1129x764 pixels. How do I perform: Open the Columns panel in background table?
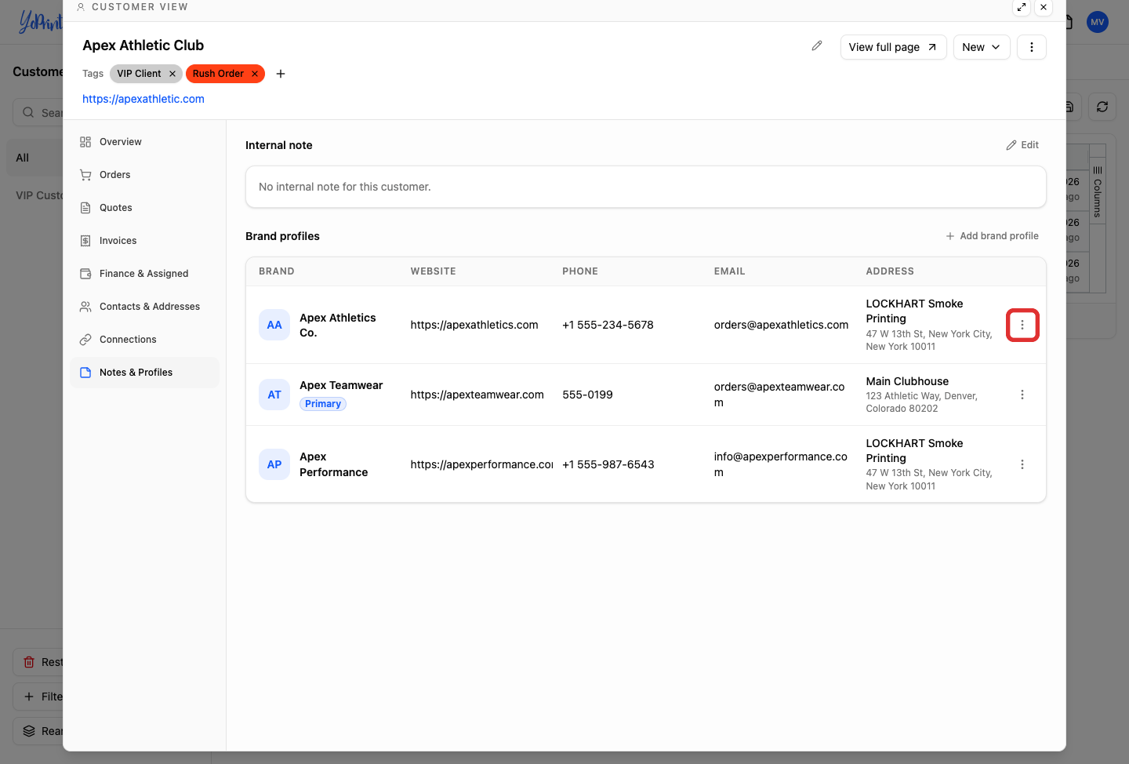click(x=1098, y=191)
